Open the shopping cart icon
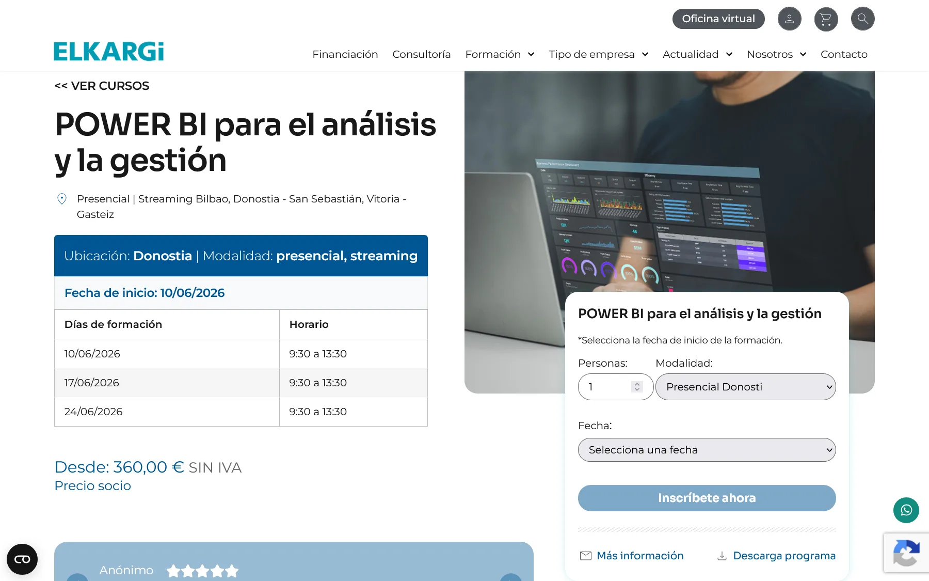The width and height of the screenshot is (929, 581). tap(826, 19)
